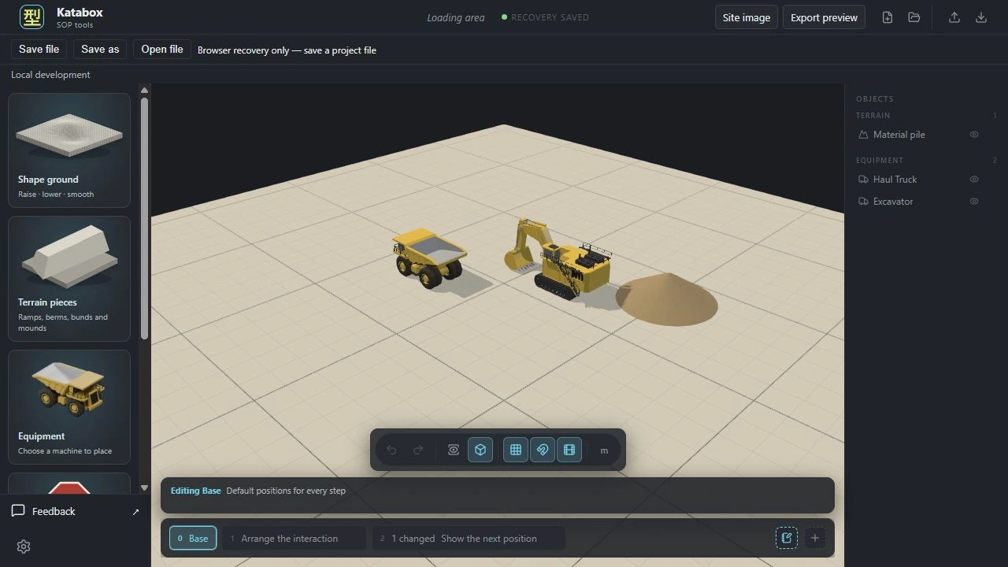Click the TERRAIN section header

coord(873,115)
